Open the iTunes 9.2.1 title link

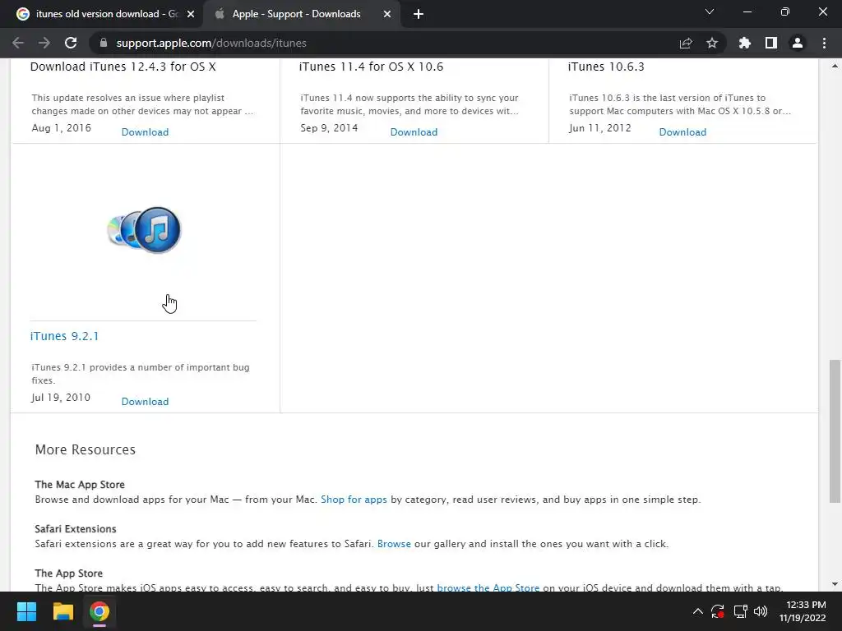coord(64,336)
